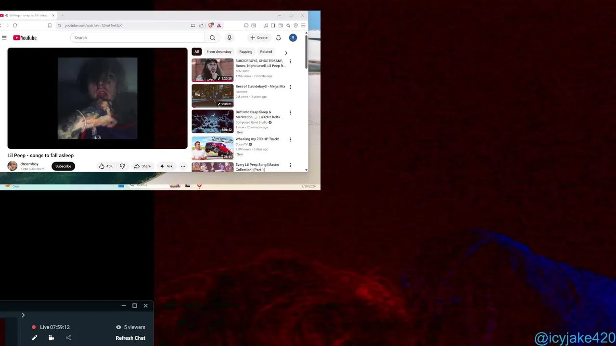Image resolution: width=616 pixels, height=346 pixels.
Task: Subscribe to the dreamboy channel
Action: 63,166
